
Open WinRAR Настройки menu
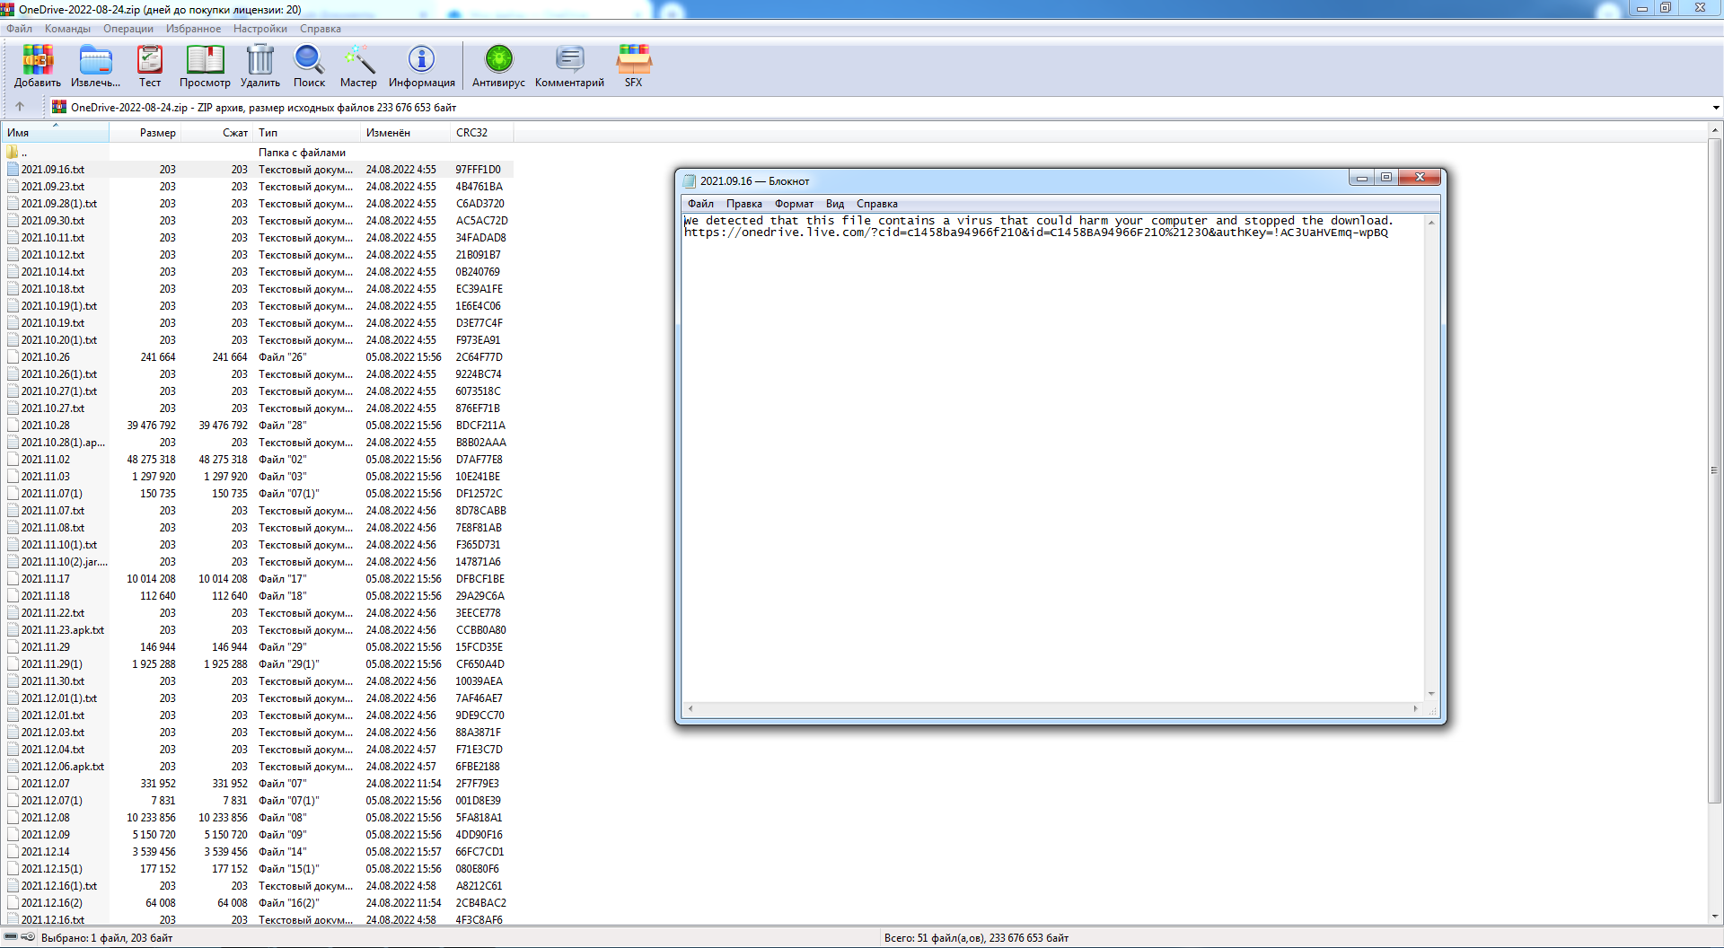tap(260, 29)
